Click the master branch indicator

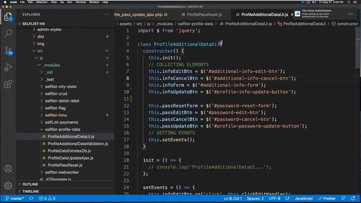tap(15, 198)
